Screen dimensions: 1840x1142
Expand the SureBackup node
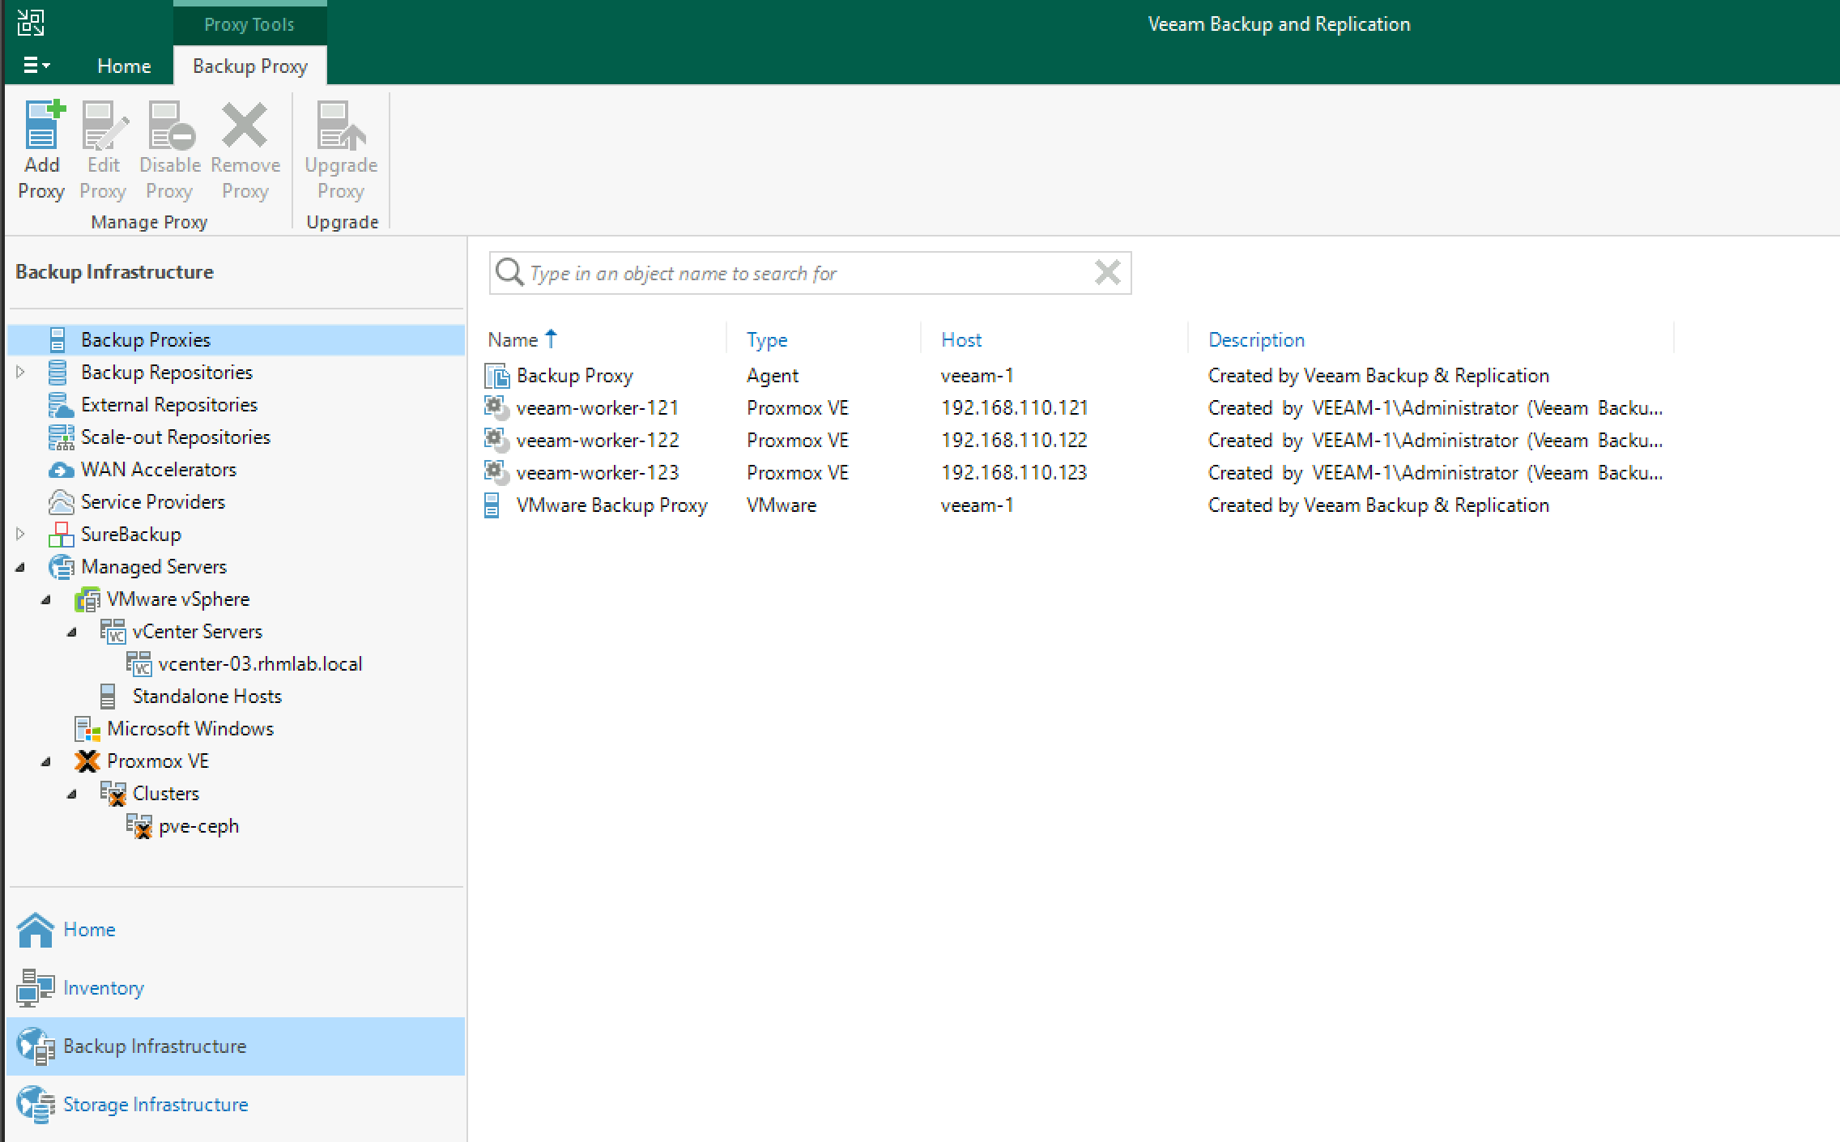[21, 534]
